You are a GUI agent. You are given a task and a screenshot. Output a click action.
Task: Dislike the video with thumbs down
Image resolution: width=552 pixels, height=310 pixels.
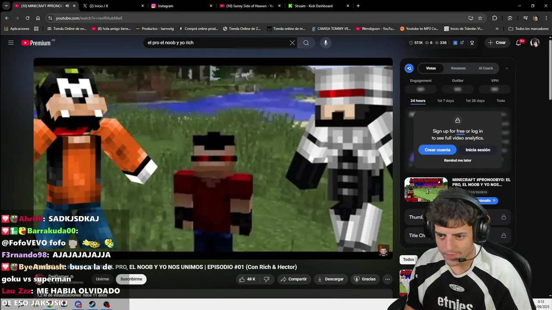pyautogui.click(x=267, y=279)
